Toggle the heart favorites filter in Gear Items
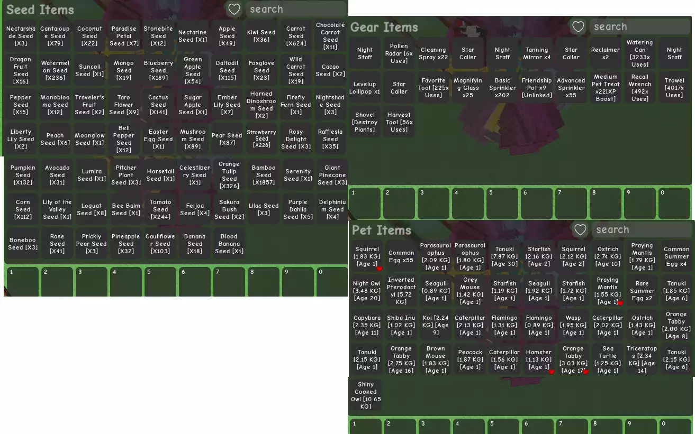This screenshot has width=695, height=434. click(578, 27)
